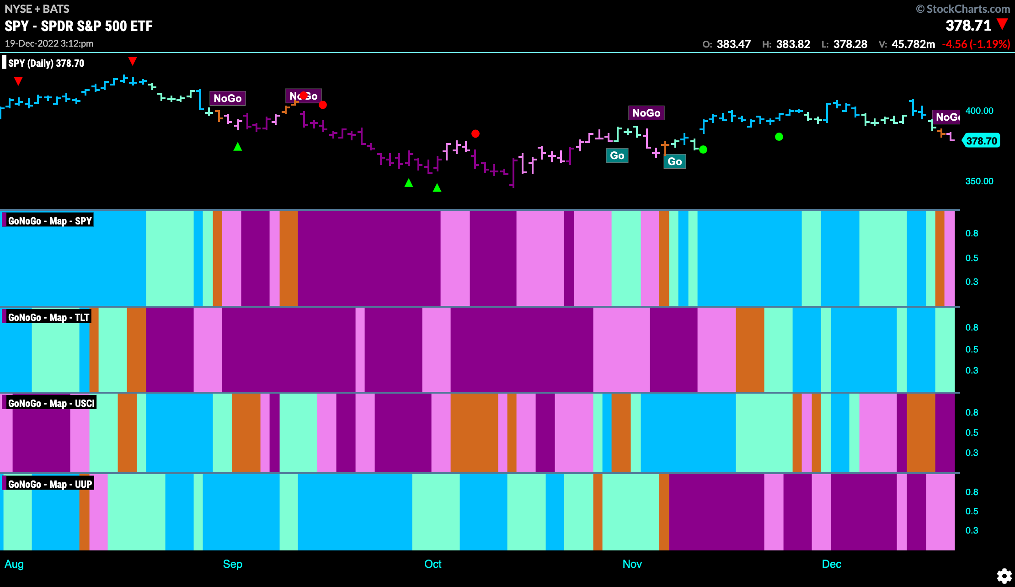
Task: Click the green dot below late November bars
Action: click(779, 137)
